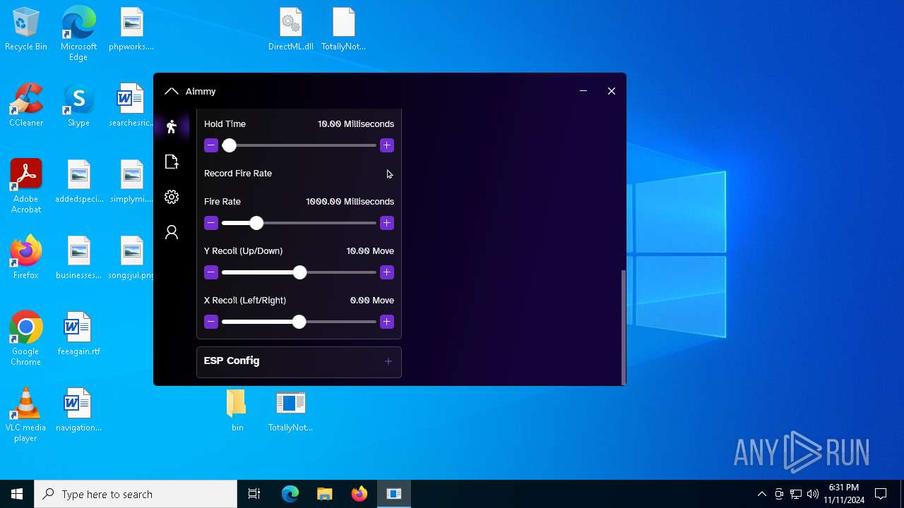Open Google Chrome desktop shortcut

(26, 339)
